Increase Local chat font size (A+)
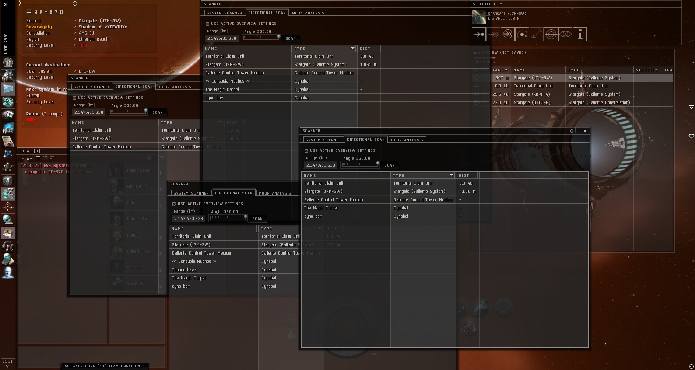Image resolution: width=695 pixels, height=370 pixels. tap(29, 158)
